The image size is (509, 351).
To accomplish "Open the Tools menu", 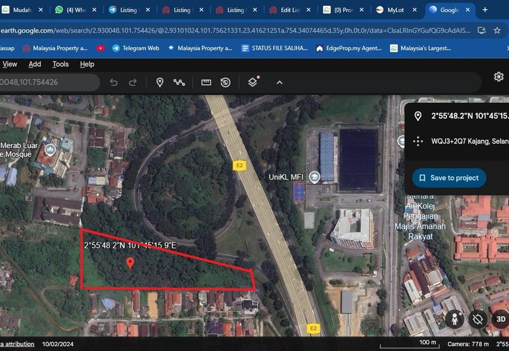I will click(60, 64).
